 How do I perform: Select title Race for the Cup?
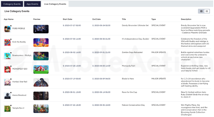point(129,92)
